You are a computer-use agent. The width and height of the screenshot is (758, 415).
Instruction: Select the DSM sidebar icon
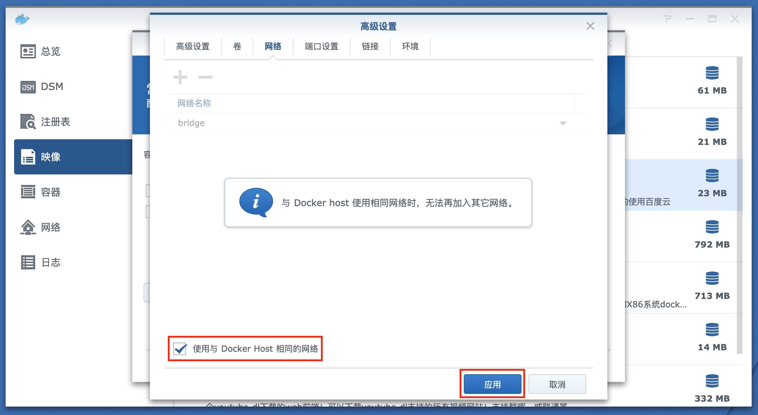(x=28, y=87)
